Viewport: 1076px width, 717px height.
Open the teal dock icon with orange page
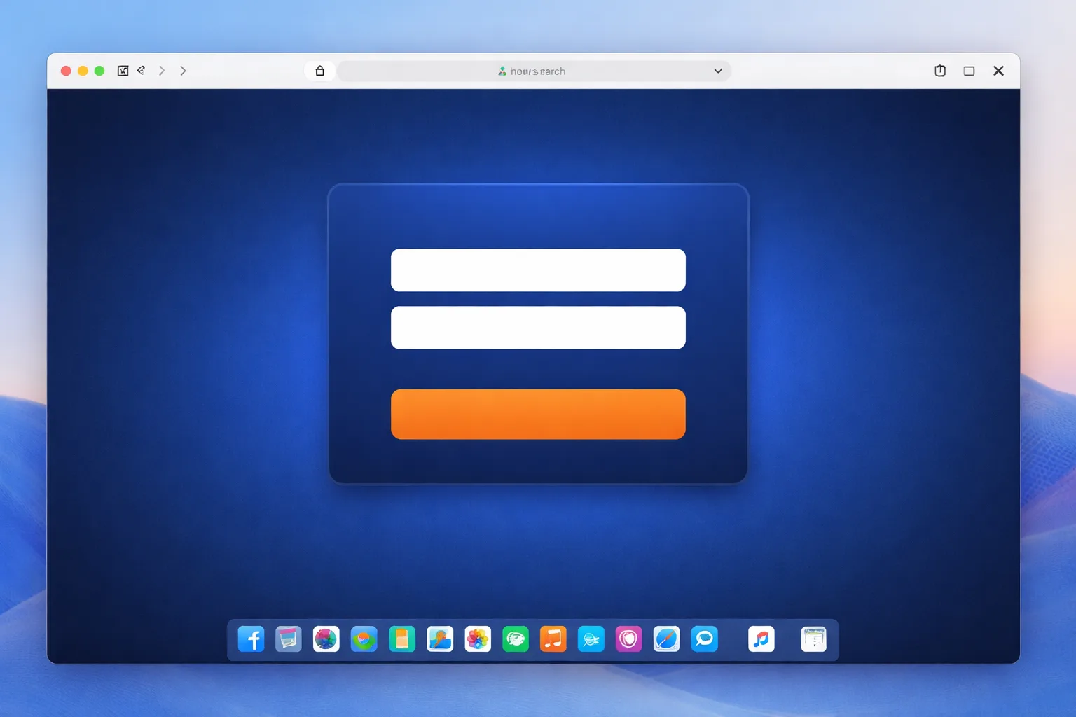point(402,639)
